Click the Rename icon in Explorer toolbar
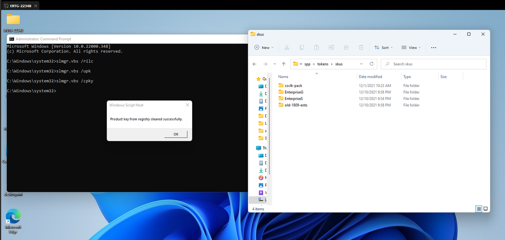This screenshot has height=240, width=505. tap(331, 47)
